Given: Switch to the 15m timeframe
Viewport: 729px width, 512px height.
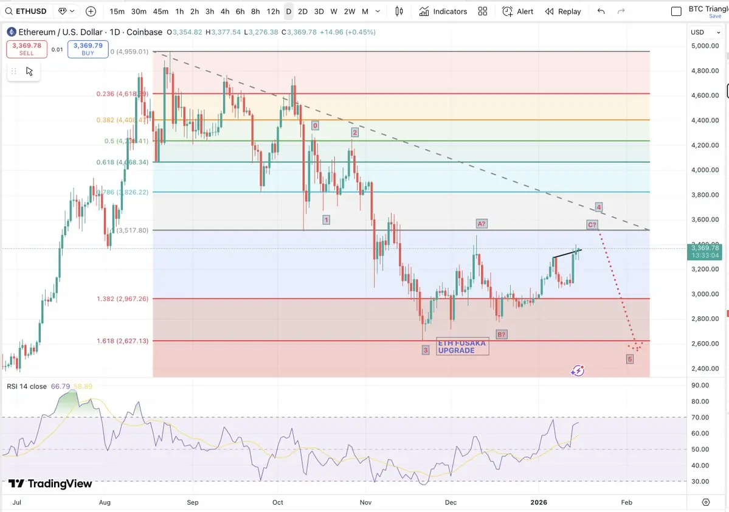Looking at the screenshot, I should [117, 11].
